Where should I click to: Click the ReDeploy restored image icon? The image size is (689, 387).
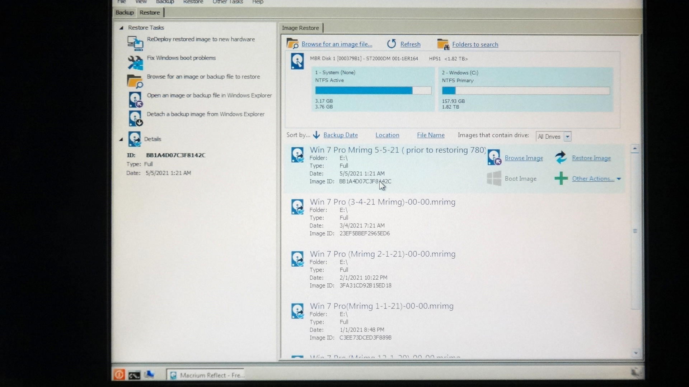135,43
